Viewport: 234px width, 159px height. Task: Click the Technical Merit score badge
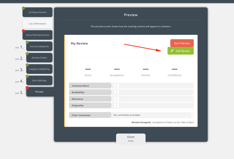117,86
